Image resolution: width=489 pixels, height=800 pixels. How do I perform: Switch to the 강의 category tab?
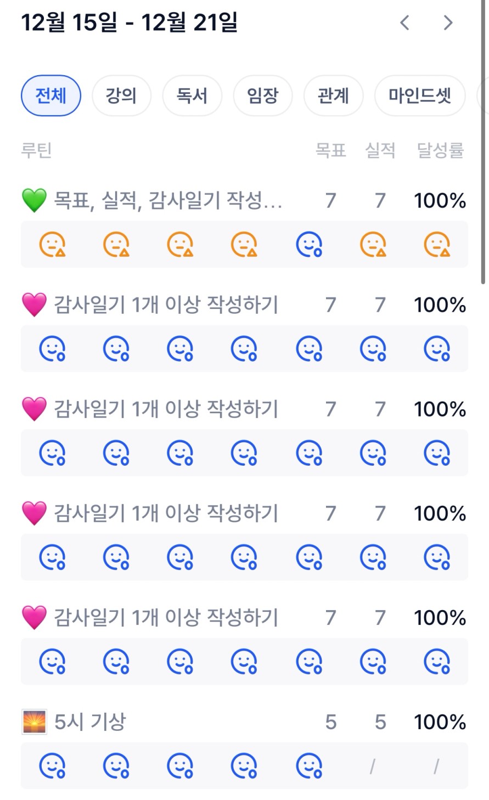pos(121,95)
